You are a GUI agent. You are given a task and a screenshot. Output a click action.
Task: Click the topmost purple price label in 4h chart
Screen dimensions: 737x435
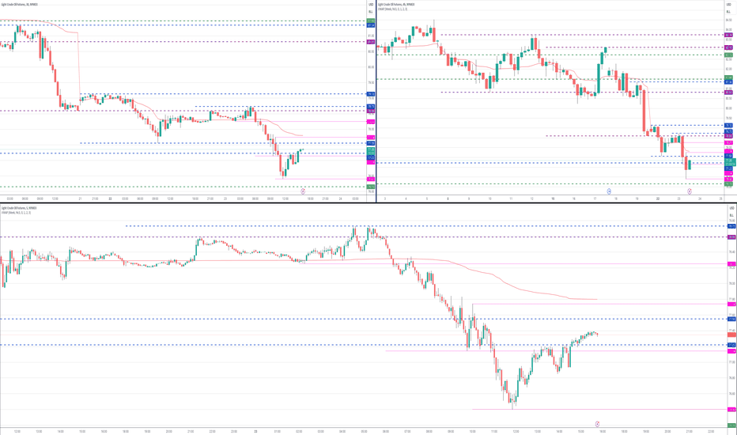[x=728, y=35]
